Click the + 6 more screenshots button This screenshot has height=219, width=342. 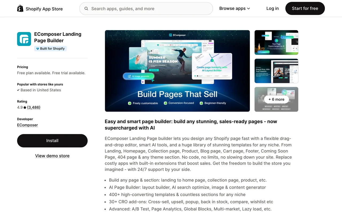(x=276, y=99)
